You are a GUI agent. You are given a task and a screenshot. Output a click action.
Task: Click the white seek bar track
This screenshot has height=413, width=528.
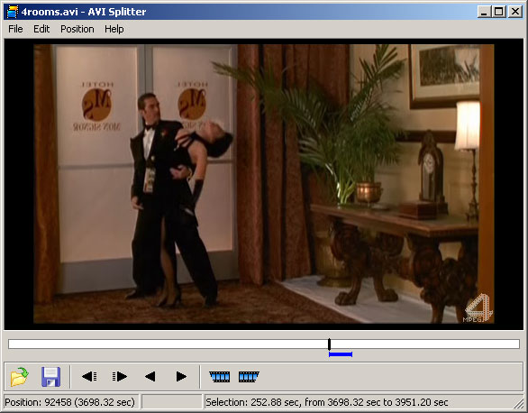[x=264, y=344]
